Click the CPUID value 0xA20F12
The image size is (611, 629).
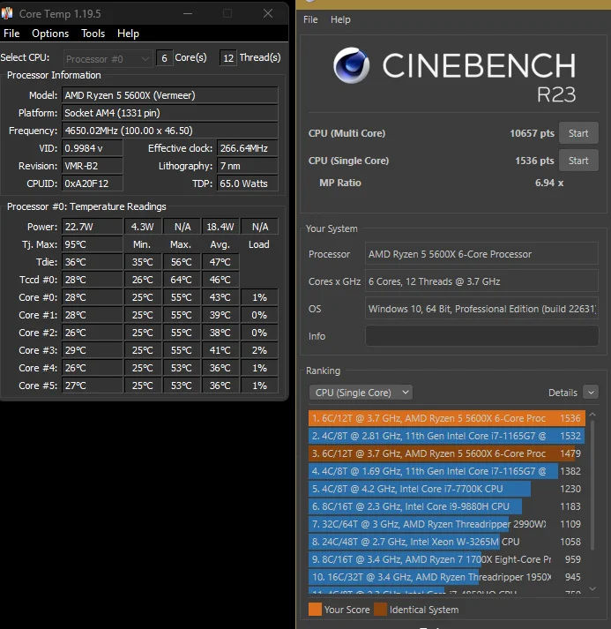click(x=93, y=183)
